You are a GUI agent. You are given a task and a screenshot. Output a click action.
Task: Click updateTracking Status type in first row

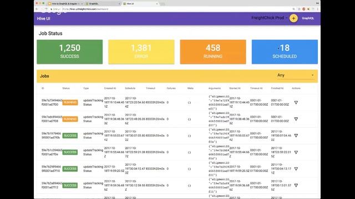tap(93, 102)
